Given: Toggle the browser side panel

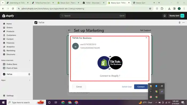Looking at the screenshot, I should point(174,9).
